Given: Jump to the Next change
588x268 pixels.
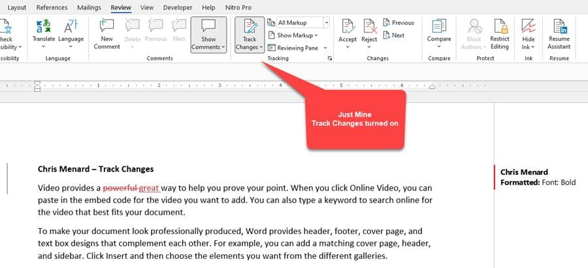Looking at the screenshot, I should [x=393, y=35].
